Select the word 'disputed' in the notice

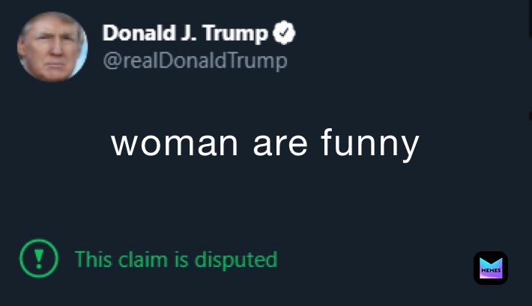(x=236, y=259)
